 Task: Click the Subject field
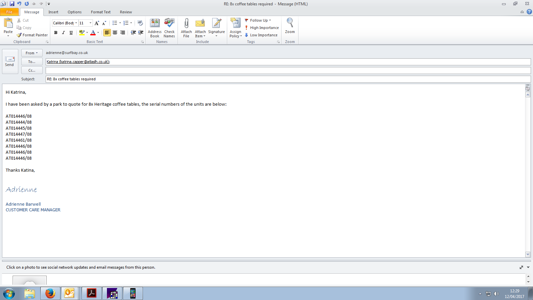point(288,79)
